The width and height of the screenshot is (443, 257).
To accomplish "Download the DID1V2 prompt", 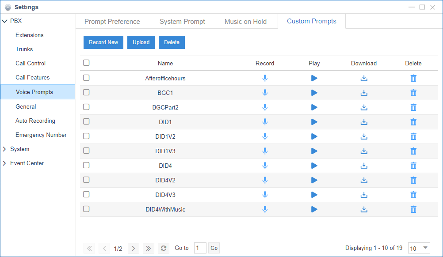I will [364, 136].
